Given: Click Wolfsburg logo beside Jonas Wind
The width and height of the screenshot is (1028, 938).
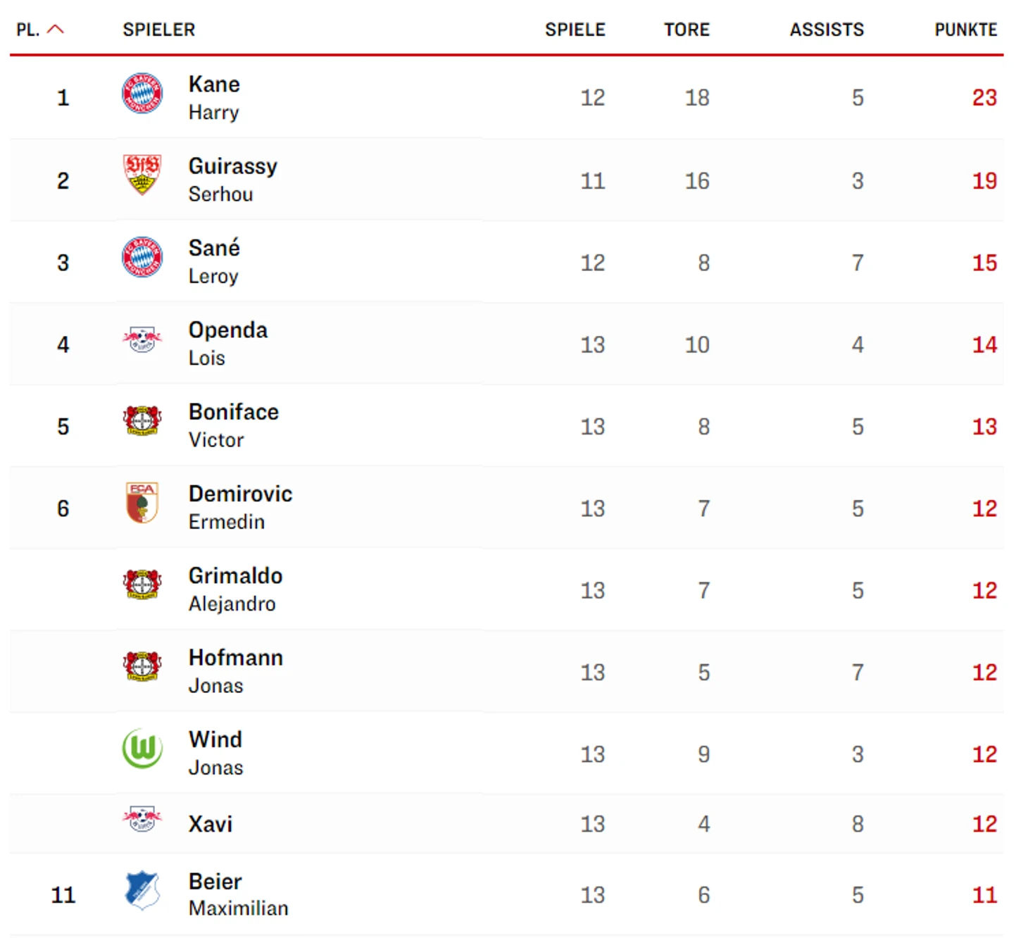Looking at the screenshot, I should pyautogui.click(x=142, y=749).
